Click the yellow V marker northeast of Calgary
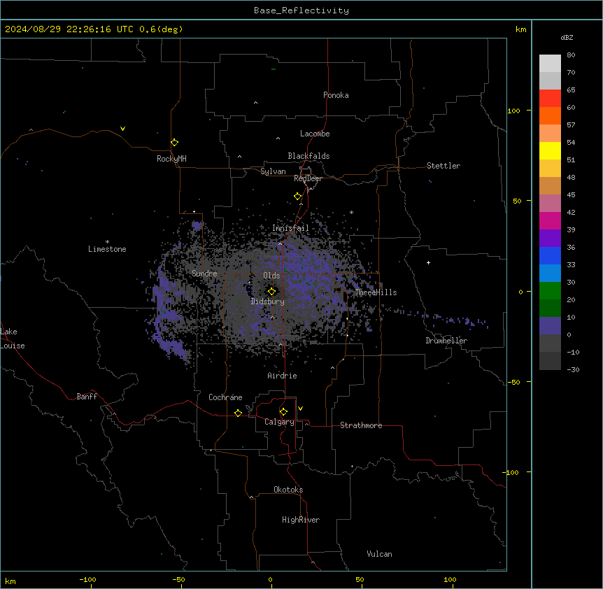The height and width of the screenshot is (589, 603). tap(300, 409)
